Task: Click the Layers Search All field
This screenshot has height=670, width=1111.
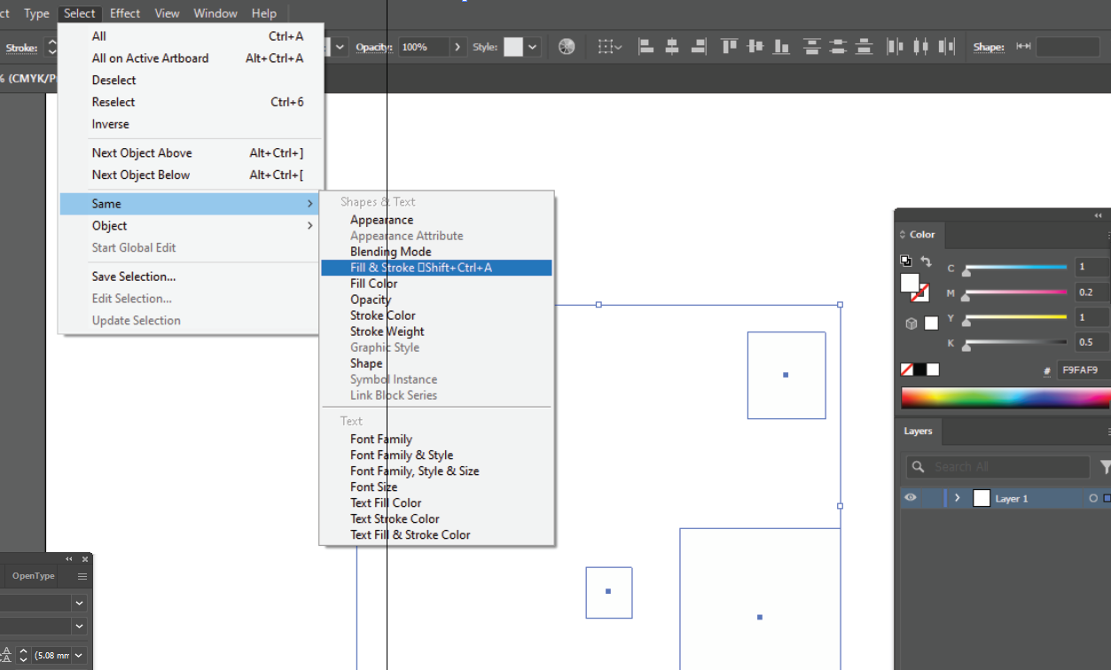Action: (x=998, y=467)
